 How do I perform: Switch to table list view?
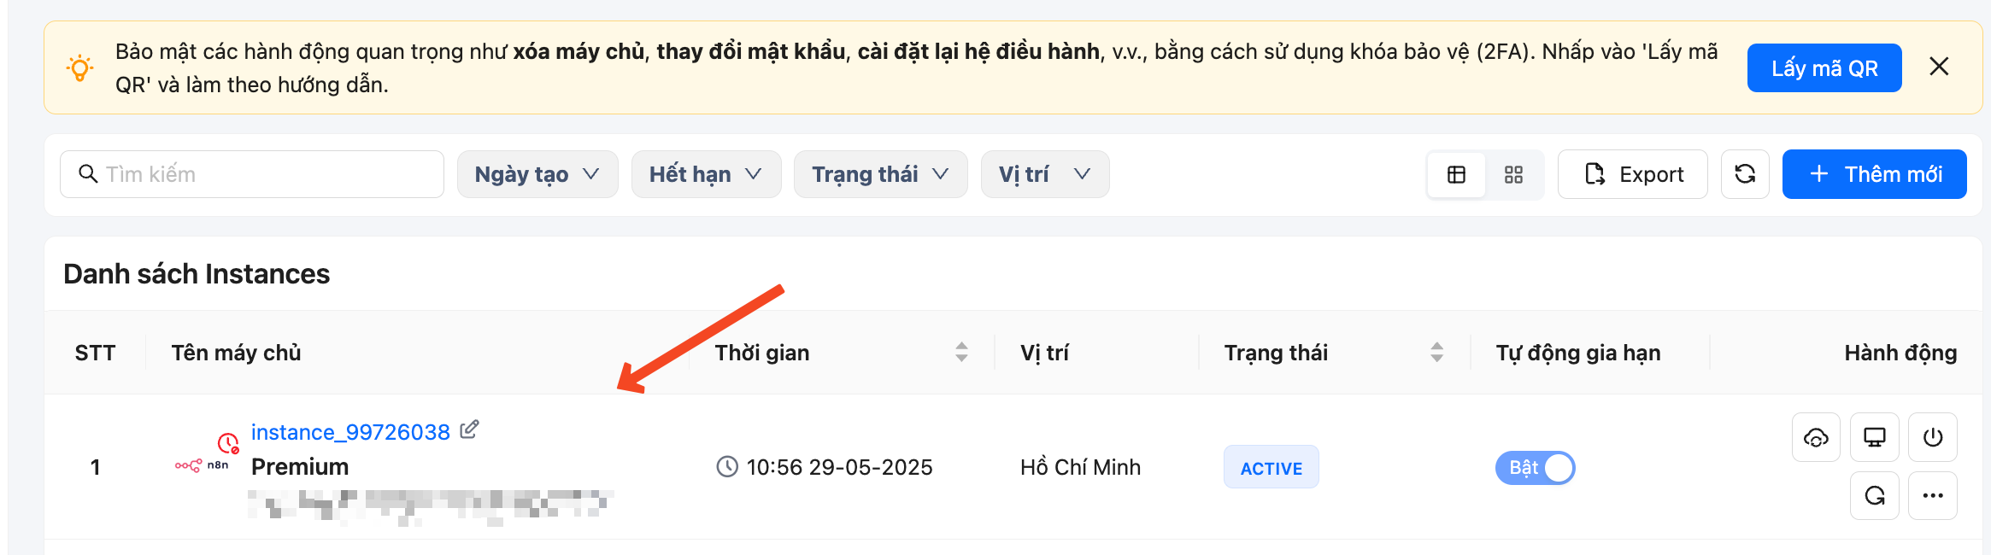point(1457,174)
